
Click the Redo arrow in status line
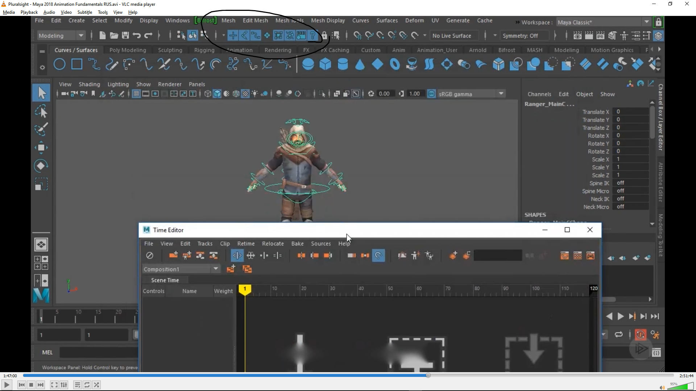click(148, 35)
